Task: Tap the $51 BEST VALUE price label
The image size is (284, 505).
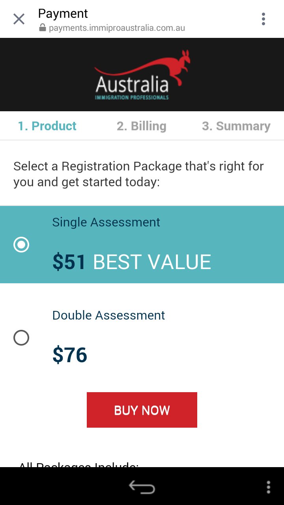Action: pos(131,262)
